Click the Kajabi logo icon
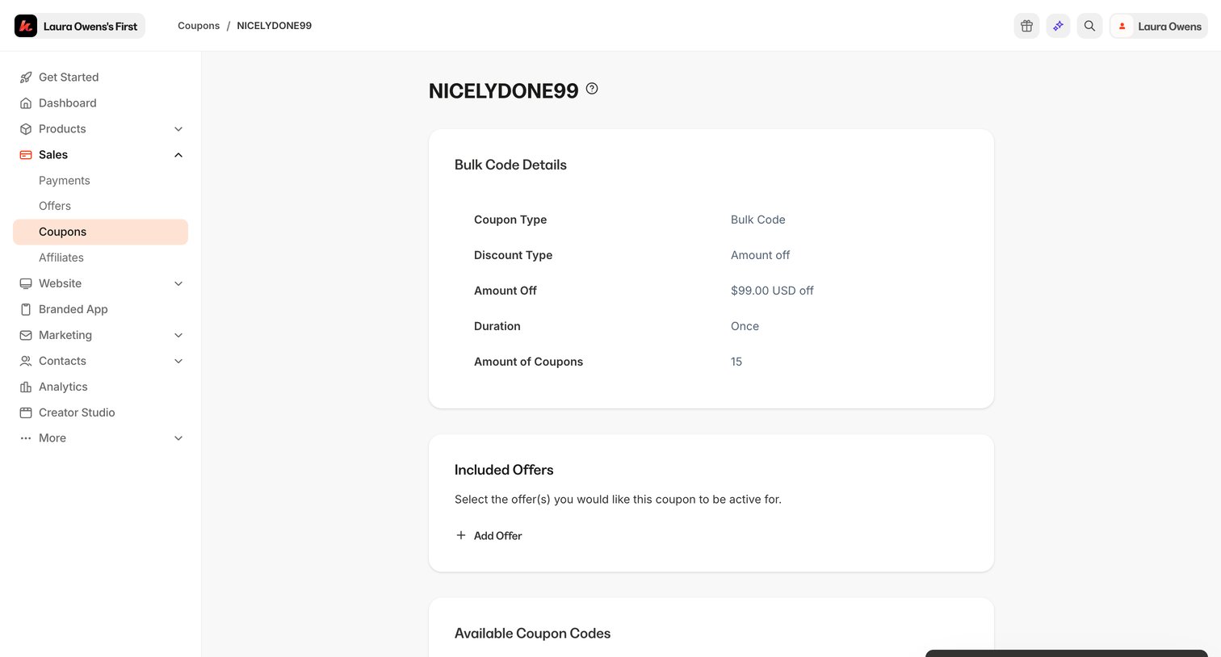1221x657 pixels. coord(26,26)
